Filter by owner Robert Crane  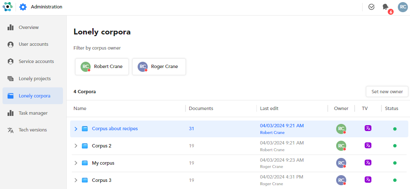click(102, 67)
